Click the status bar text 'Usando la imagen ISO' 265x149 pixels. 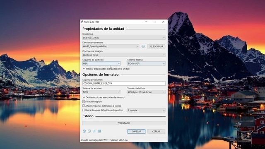[104, 140]
